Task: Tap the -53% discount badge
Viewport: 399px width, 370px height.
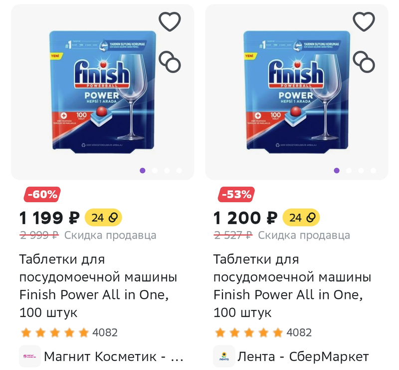Action: [x=236, y=194]
